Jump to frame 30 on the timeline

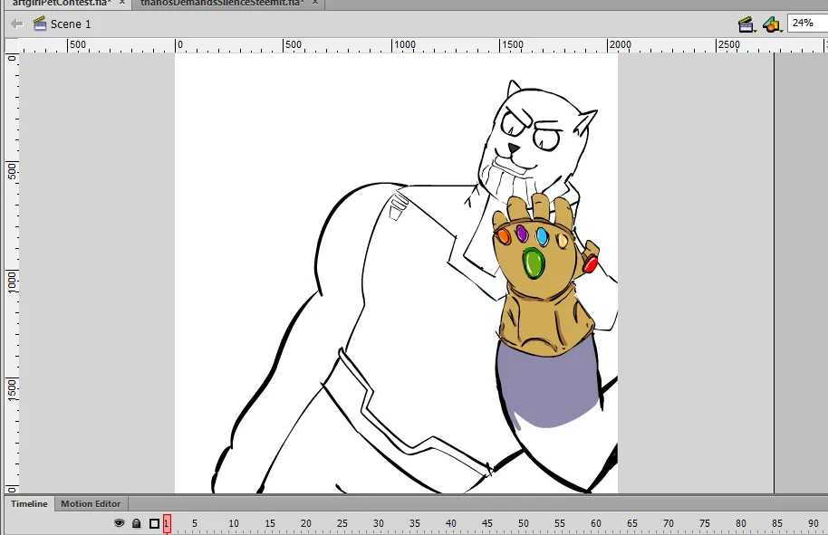pyautogui.click(x=378, y=523)
